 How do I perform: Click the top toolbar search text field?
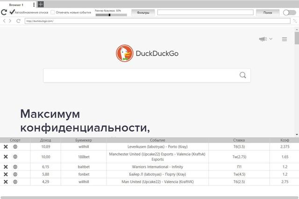206,13
